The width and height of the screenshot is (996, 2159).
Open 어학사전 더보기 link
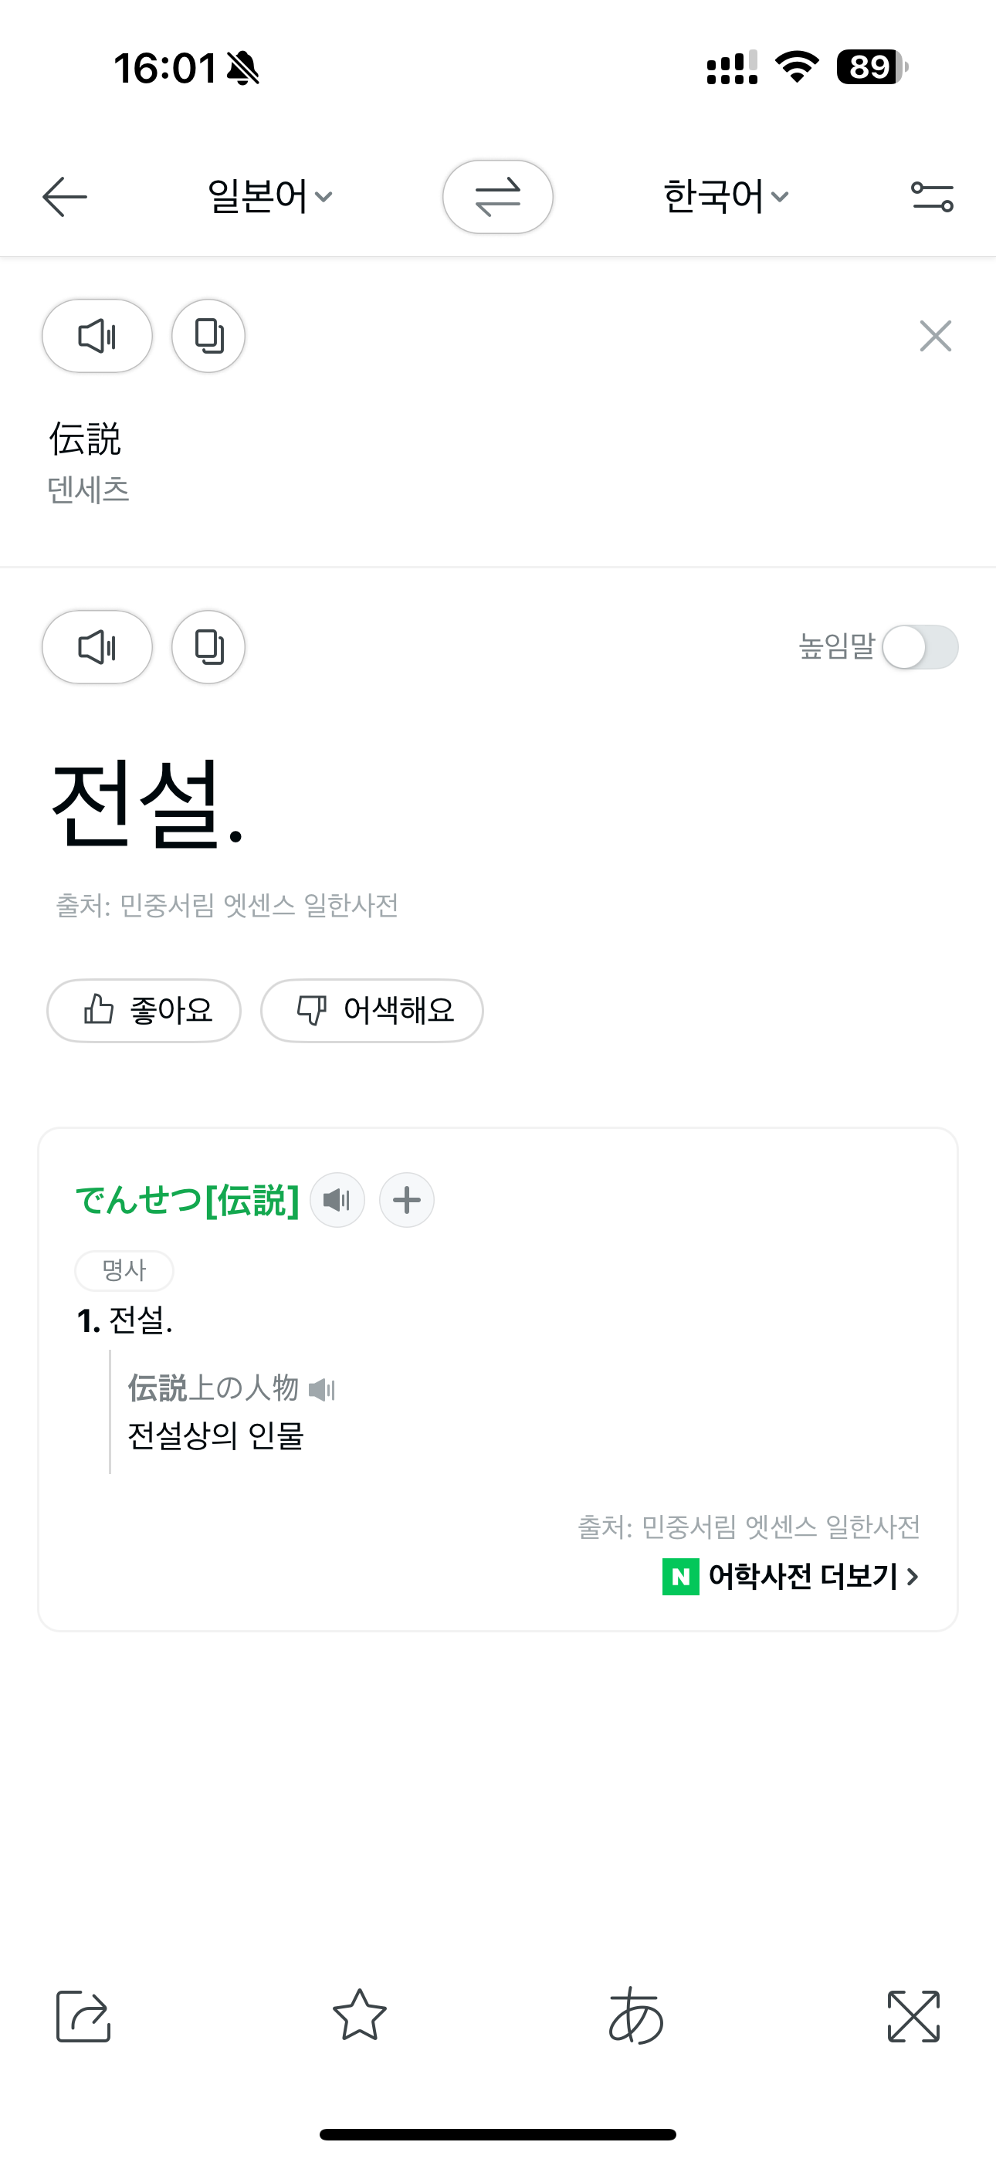click(x=791, y=1577)
